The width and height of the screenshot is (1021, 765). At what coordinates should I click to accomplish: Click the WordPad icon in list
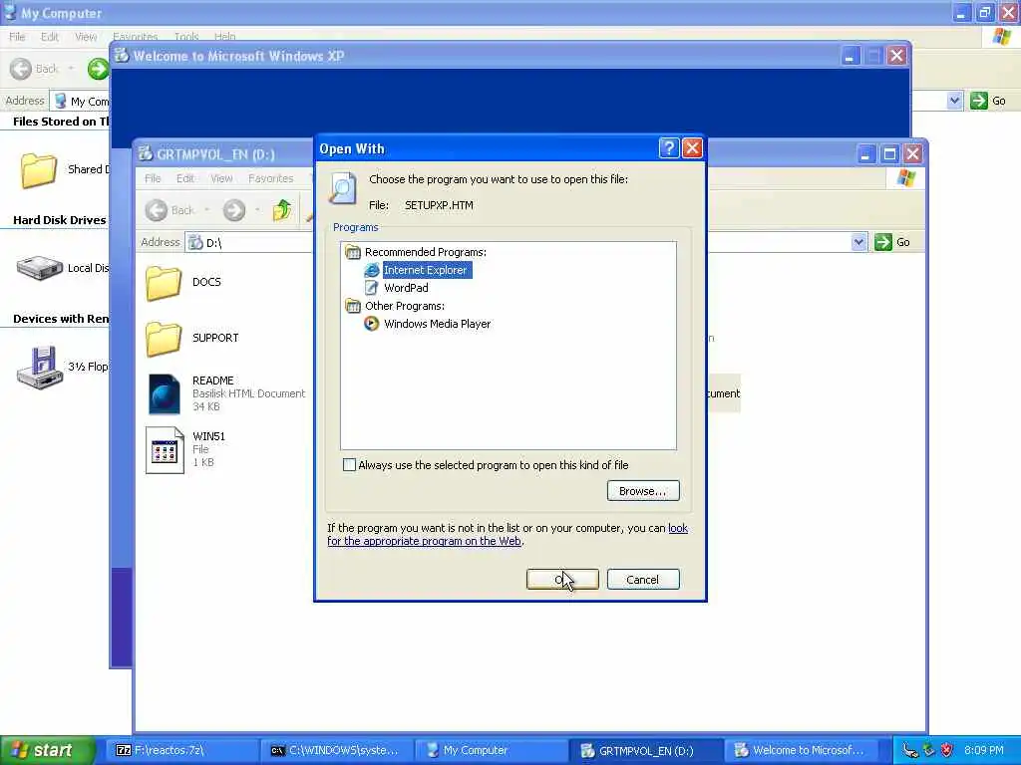pos(371,288)
